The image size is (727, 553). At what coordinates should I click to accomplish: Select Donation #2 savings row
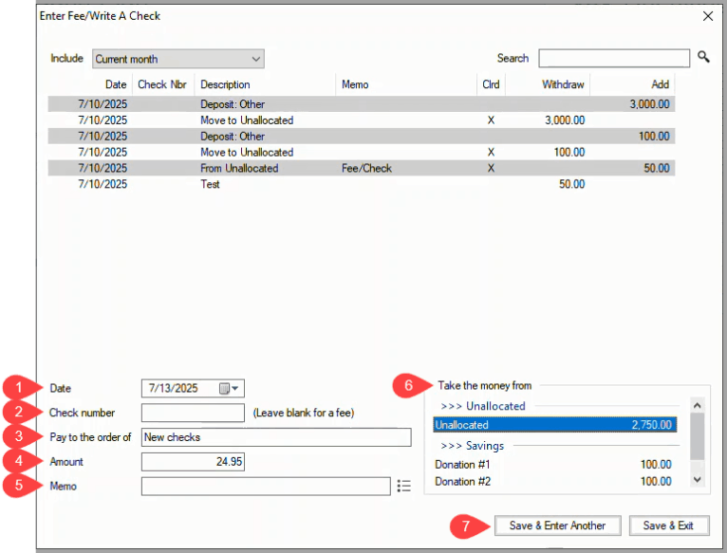tap(553, 481)
